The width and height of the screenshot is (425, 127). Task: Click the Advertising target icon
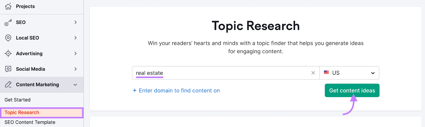point(8,54)
